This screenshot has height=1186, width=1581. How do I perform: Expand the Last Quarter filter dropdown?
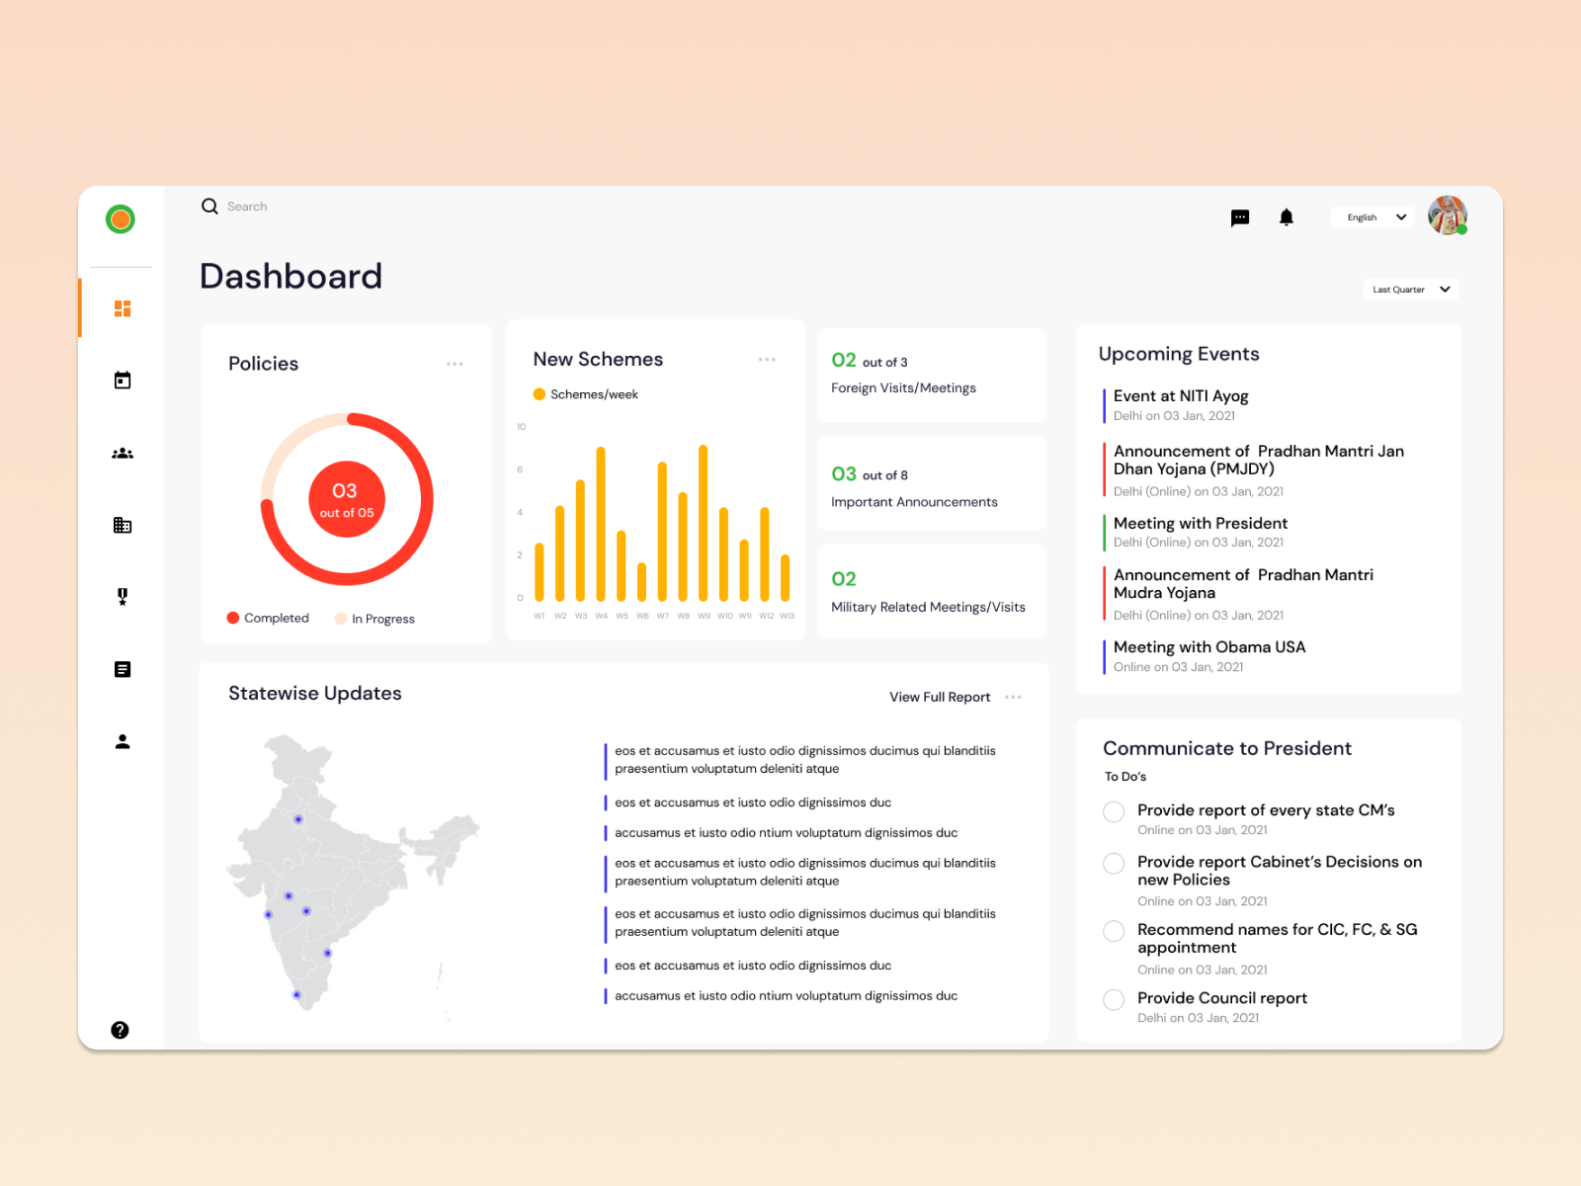[x=1410, y=289]
